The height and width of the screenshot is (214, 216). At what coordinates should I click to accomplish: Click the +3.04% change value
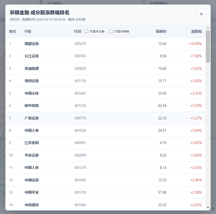click(x=196, y=130)
